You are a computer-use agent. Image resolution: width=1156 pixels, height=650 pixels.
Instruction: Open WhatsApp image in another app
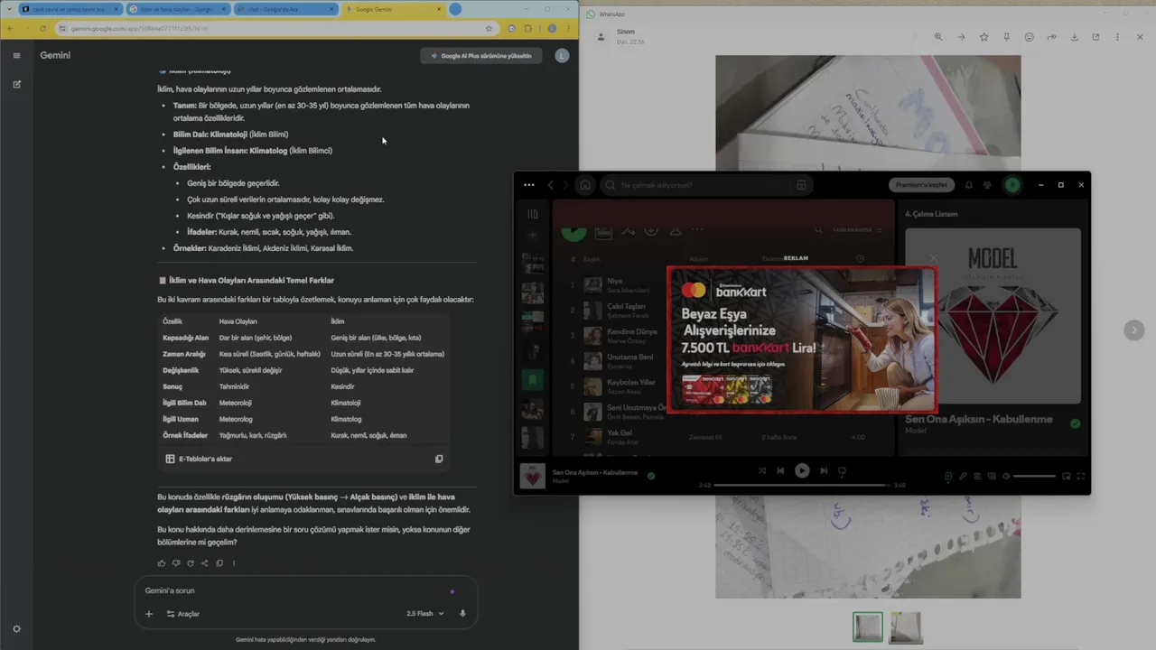coord(1095,37)
